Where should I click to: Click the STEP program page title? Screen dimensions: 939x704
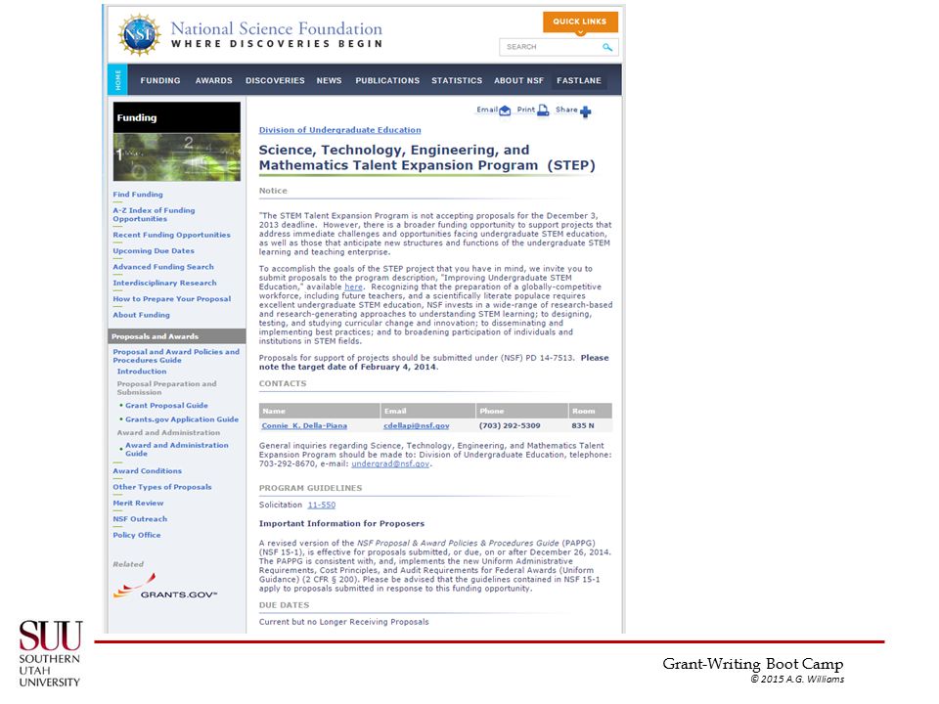pyautogui.click(x=427, y=157)
